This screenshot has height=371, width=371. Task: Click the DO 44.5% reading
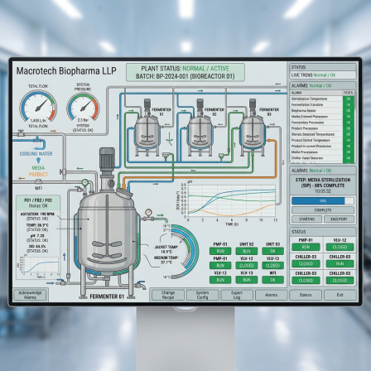(x=37, y=246)
